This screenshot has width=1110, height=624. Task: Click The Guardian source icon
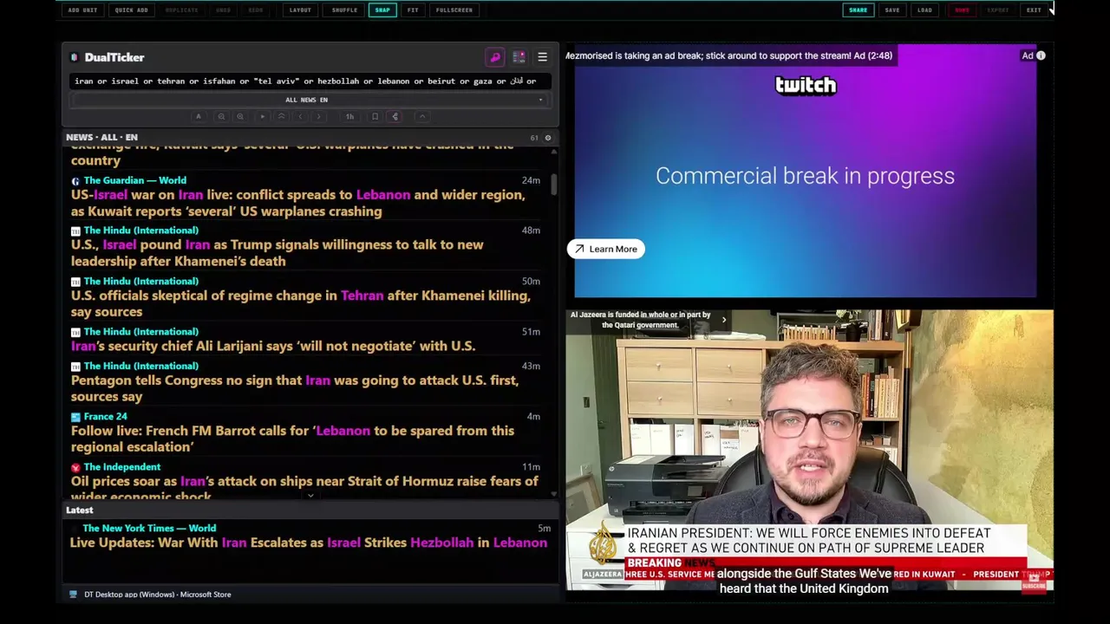(75, 181)
